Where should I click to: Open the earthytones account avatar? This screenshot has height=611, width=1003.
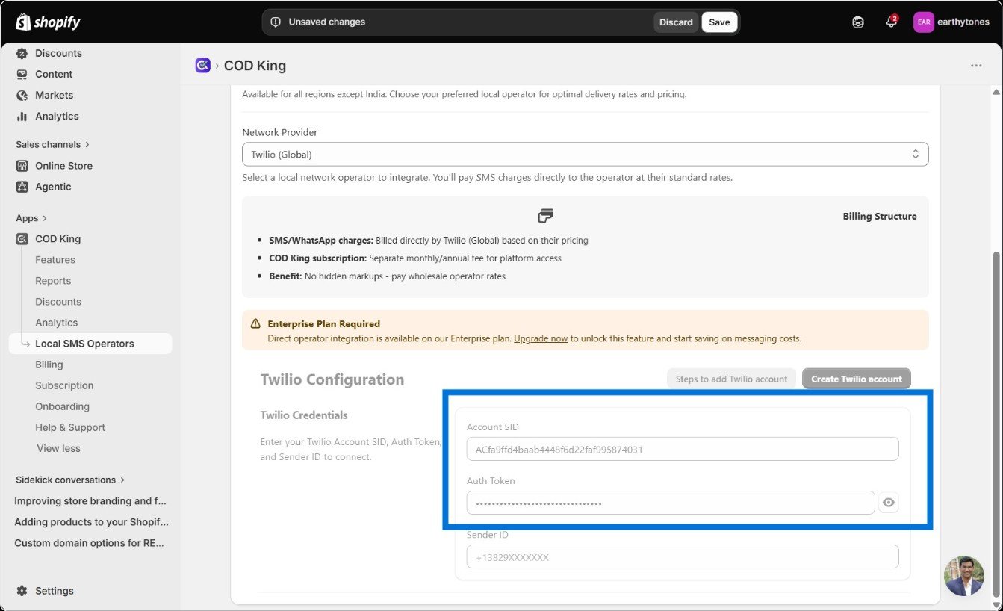pyautogui.click(x=924, y=22)
